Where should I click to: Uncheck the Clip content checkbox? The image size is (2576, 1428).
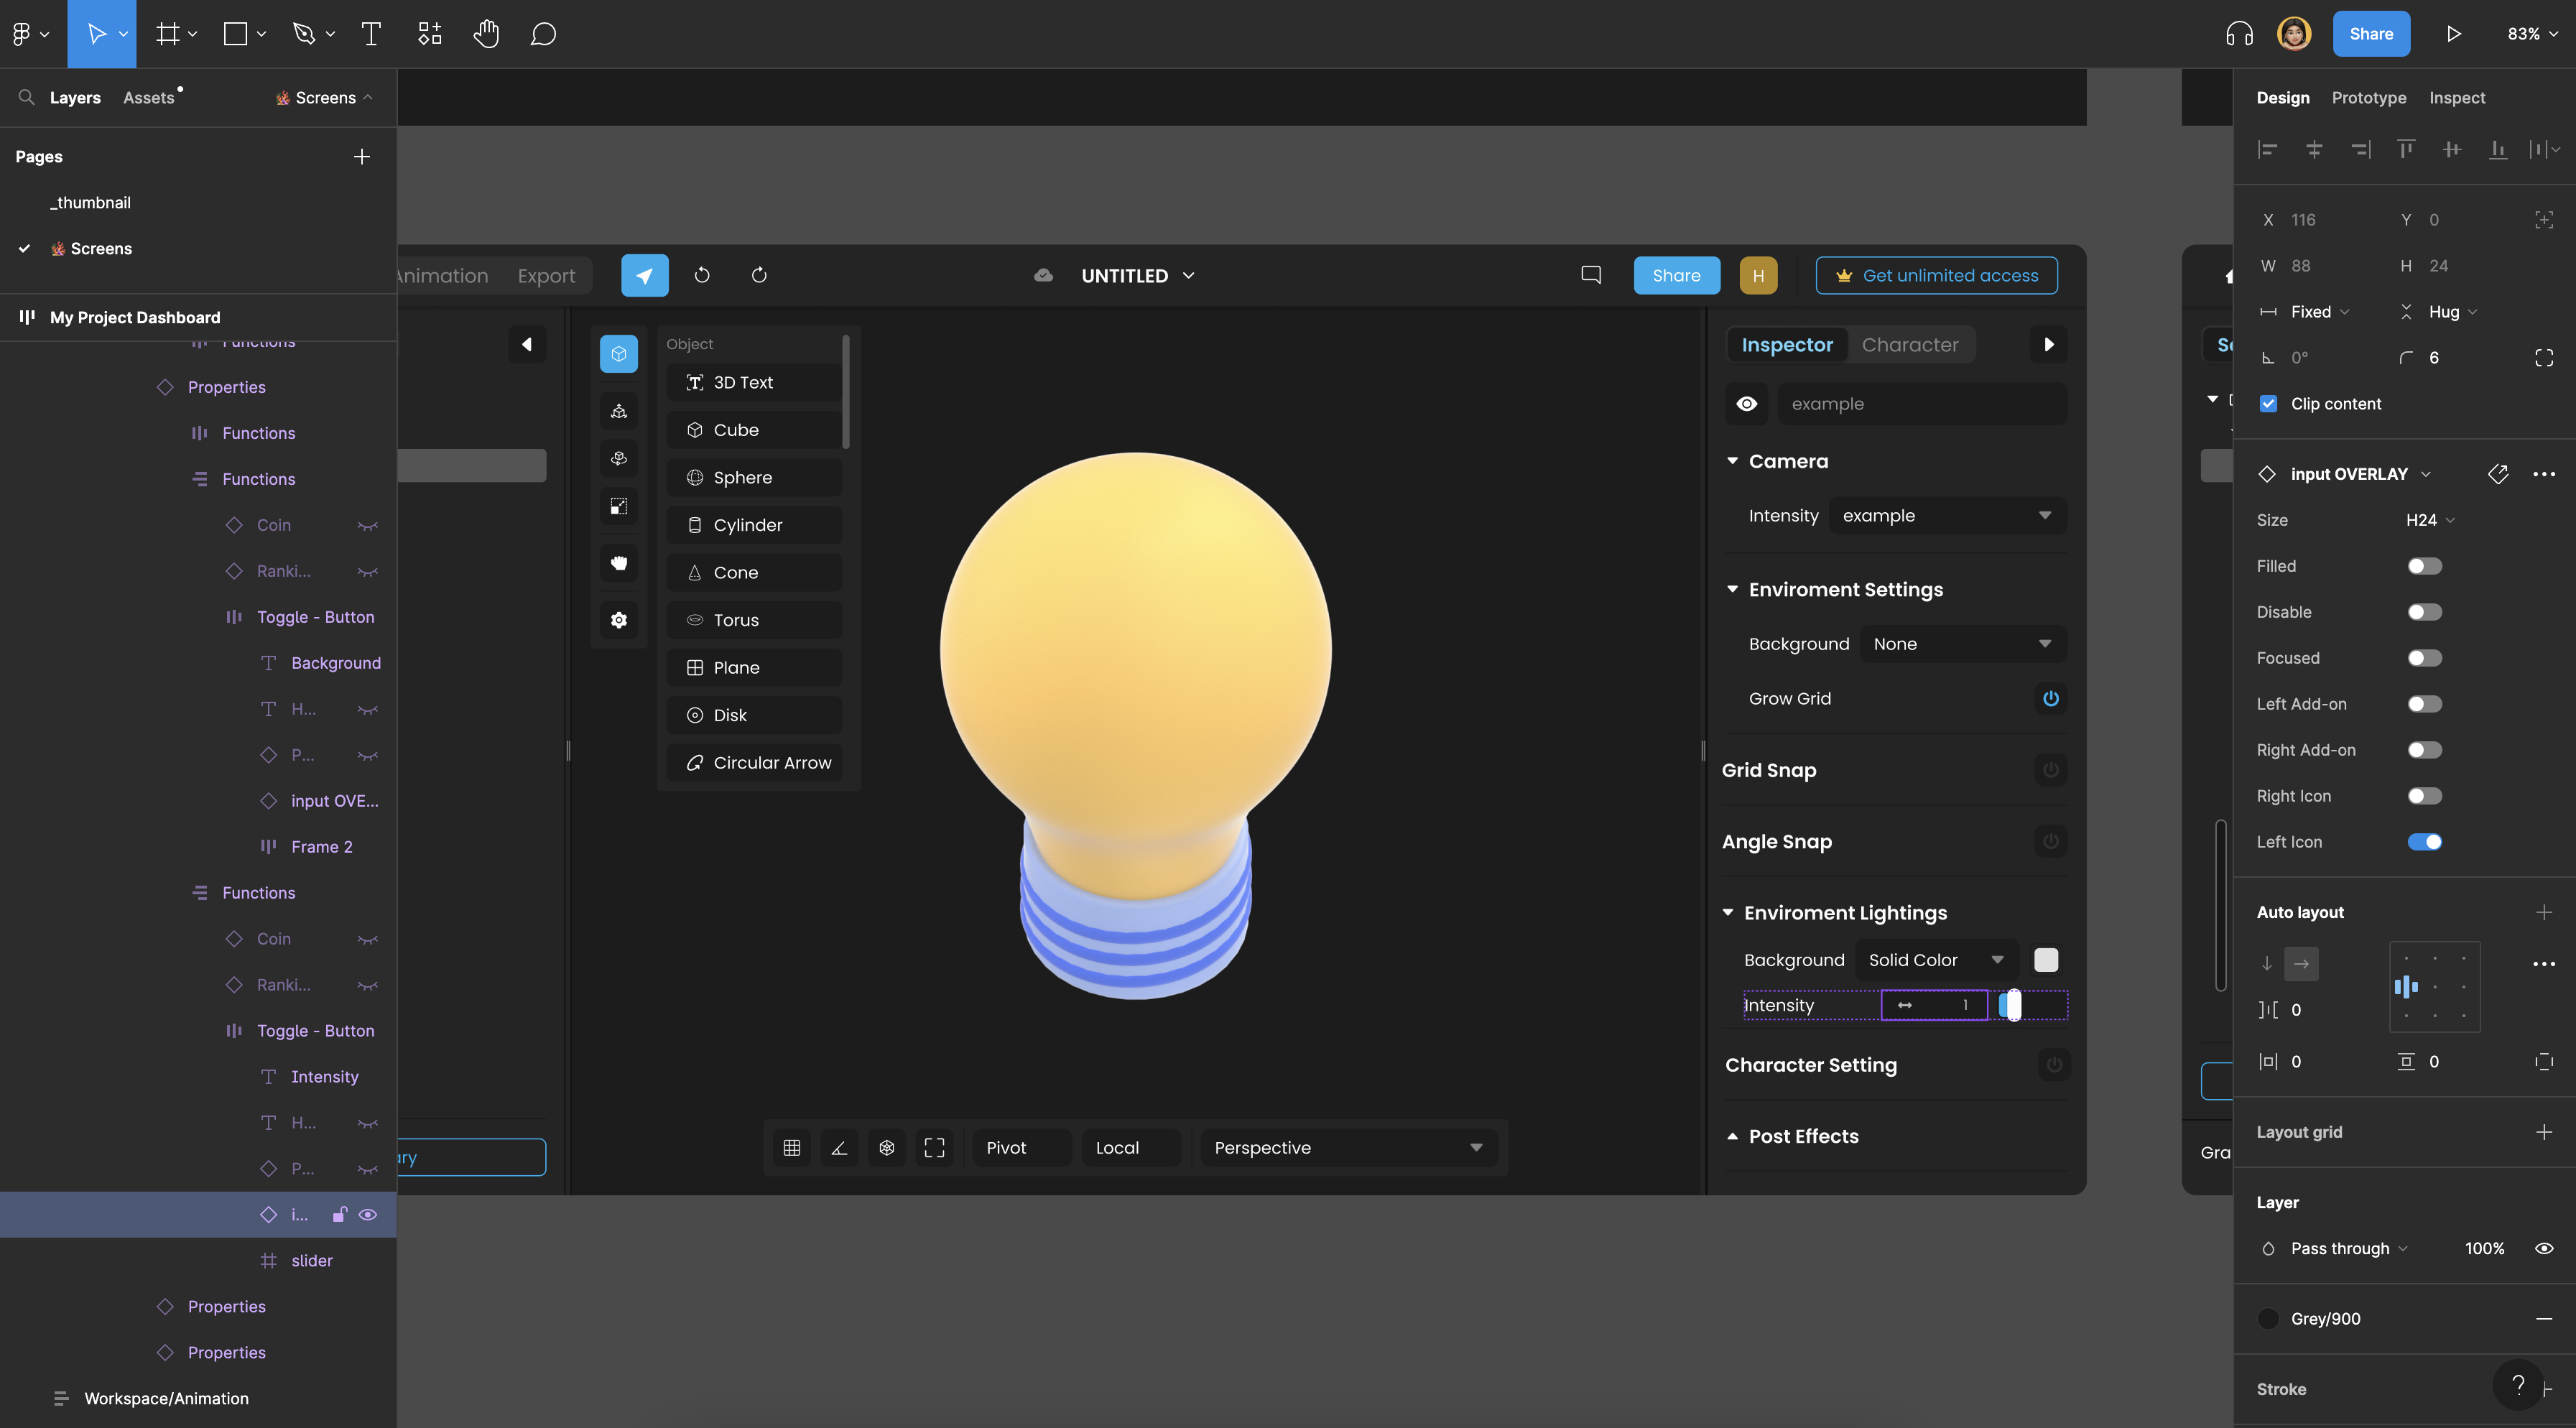2269,404
